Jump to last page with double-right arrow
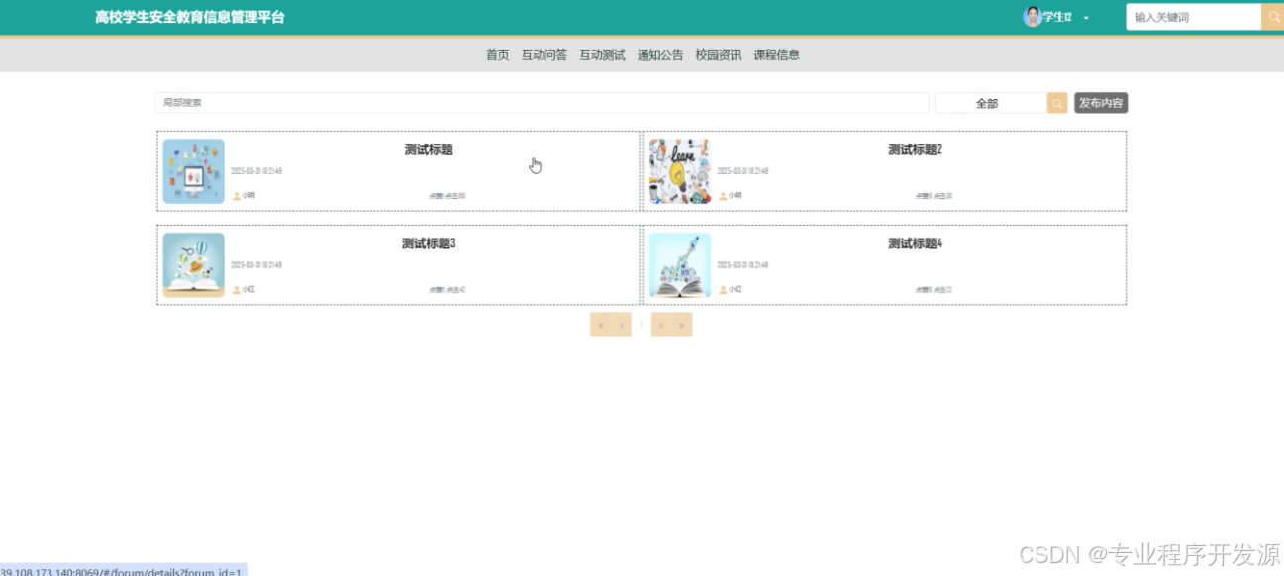Viewport: 1284px width, 576px height. (x=682, y=325)
